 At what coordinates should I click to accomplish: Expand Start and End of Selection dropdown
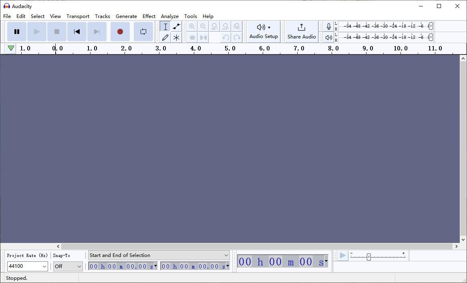pyautogui.click(x=159, y=255)
